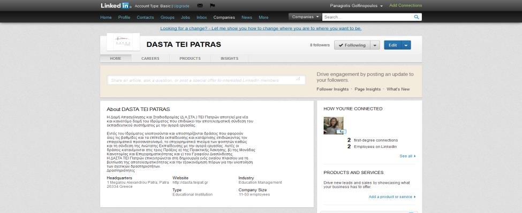
Task: Open Follower Insights link
Action: click(332, 89)
